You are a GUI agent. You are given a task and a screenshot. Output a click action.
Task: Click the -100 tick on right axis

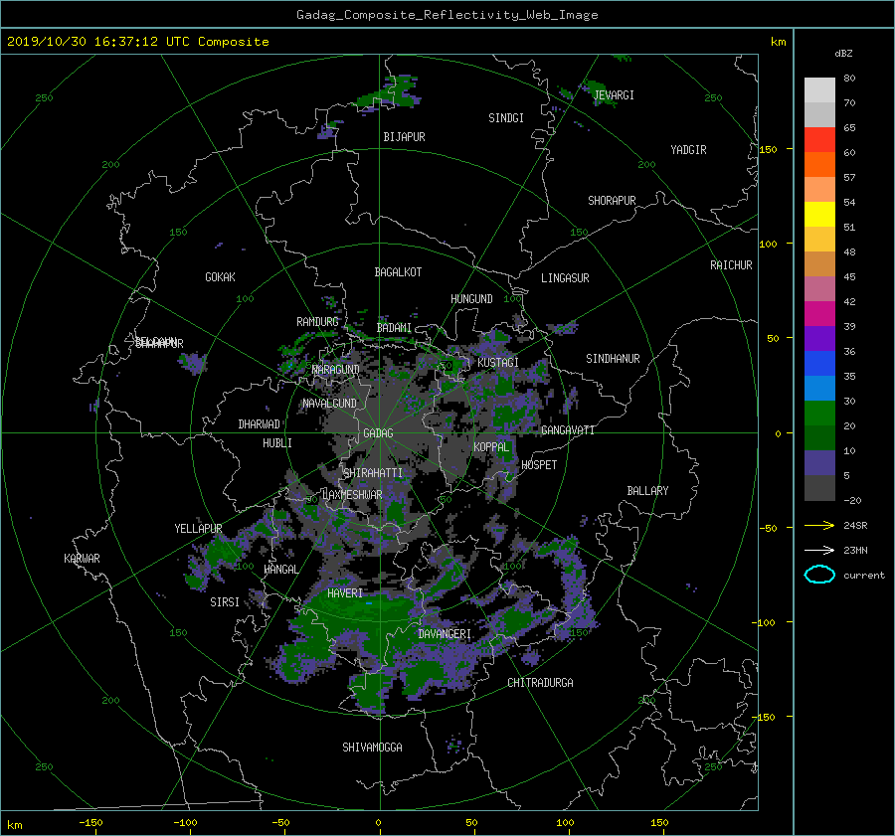pos(765,622)
